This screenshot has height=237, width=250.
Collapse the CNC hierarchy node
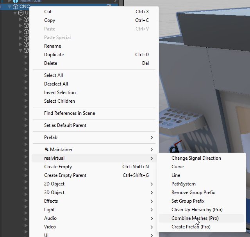tap(9, 7)
